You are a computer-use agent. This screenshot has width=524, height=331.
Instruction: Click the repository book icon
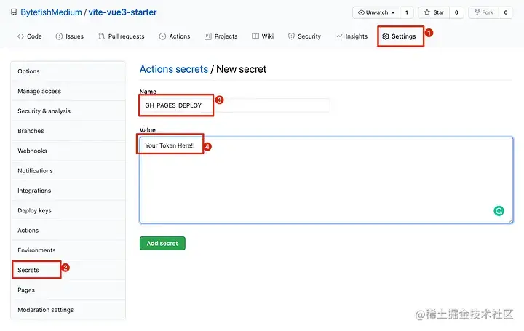(x=14, y=12)
